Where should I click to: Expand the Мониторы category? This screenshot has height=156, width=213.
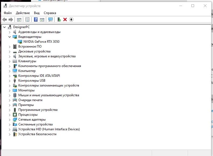pyautogui.click(x=9, y=91)
